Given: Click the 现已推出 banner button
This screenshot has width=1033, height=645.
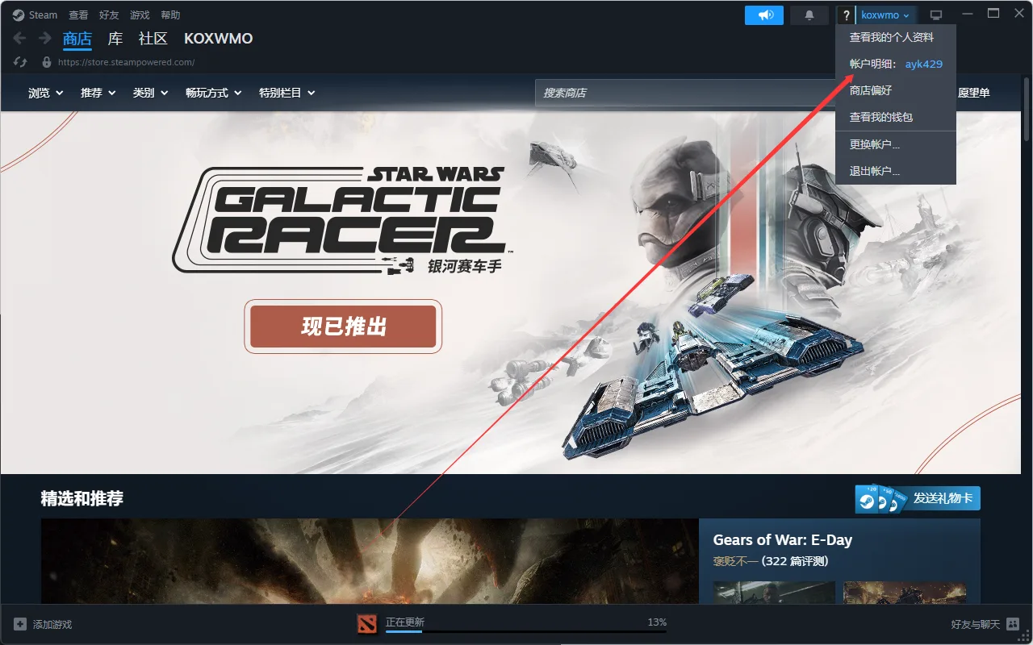Looking at the screenshot, I should pos(343,327).
